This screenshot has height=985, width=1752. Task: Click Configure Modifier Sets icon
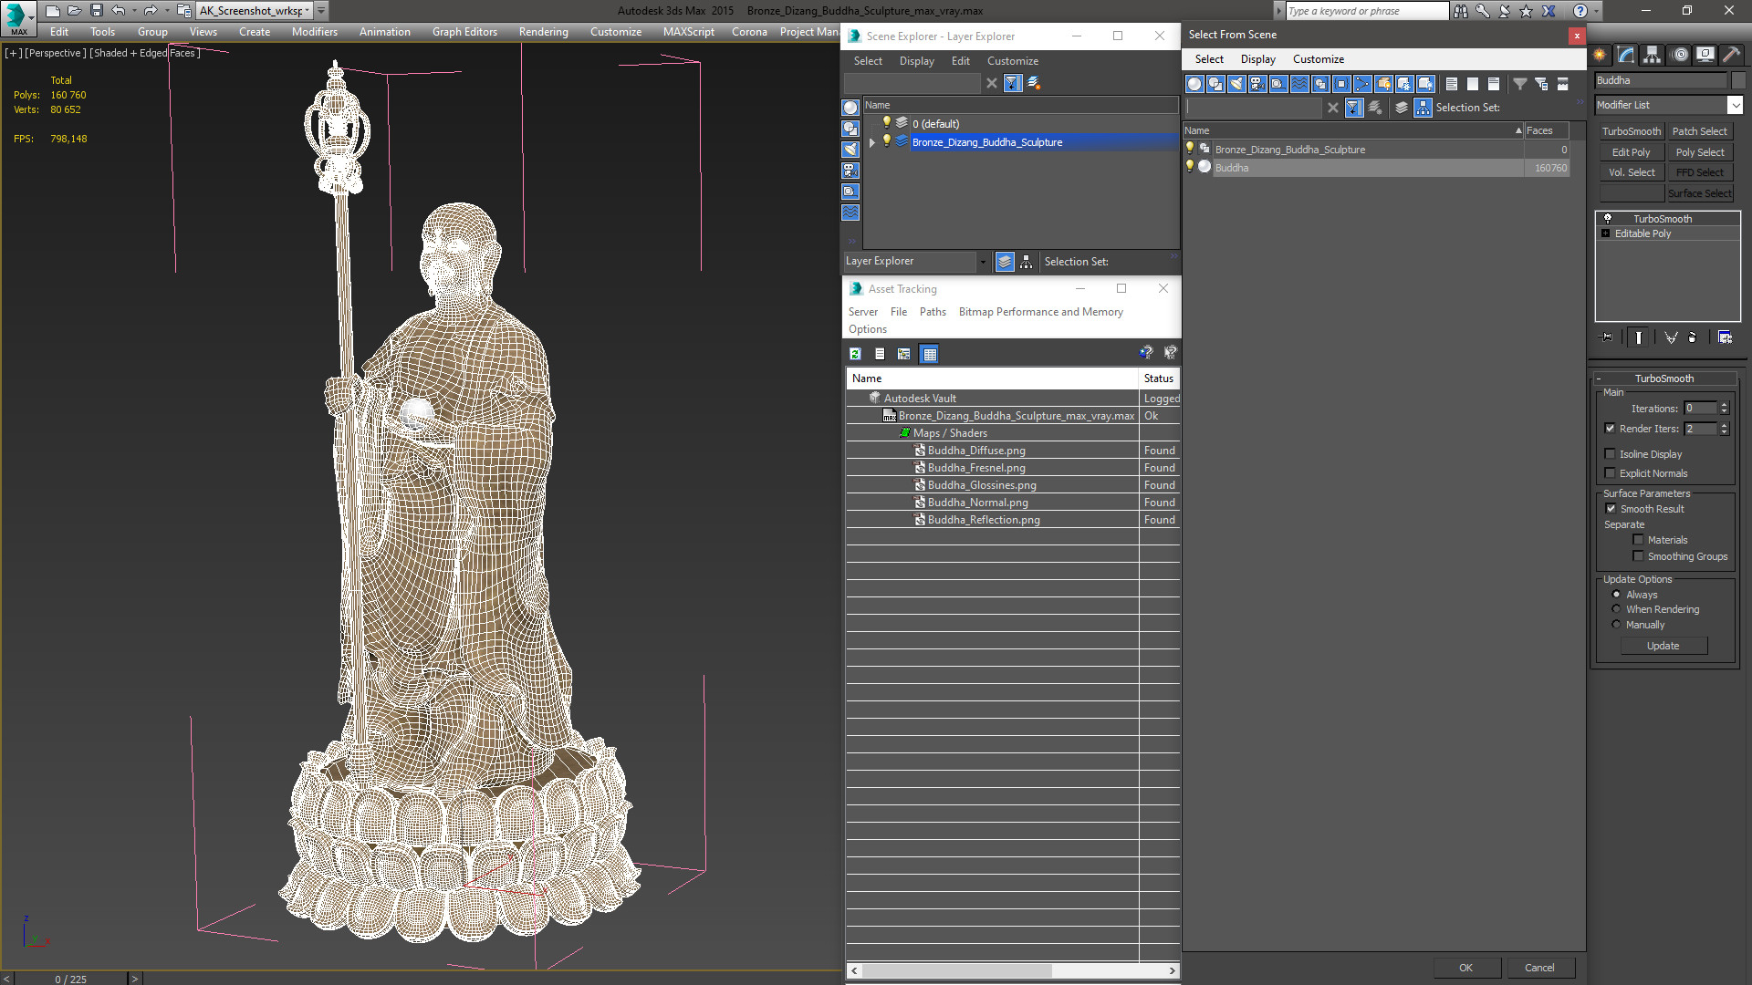click(x=1725, y=337)
